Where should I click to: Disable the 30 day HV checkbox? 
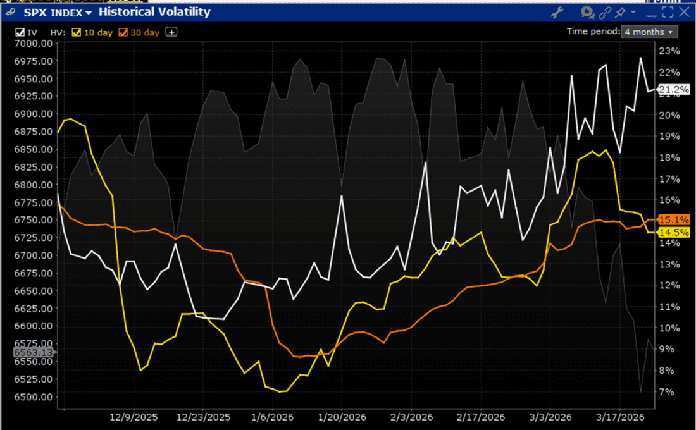coord(124,32)
